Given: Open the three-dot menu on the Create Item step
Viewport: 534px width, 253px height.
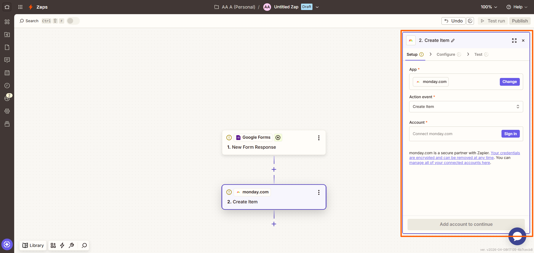Looking at the screenshot, I should [x=319, y=192].
